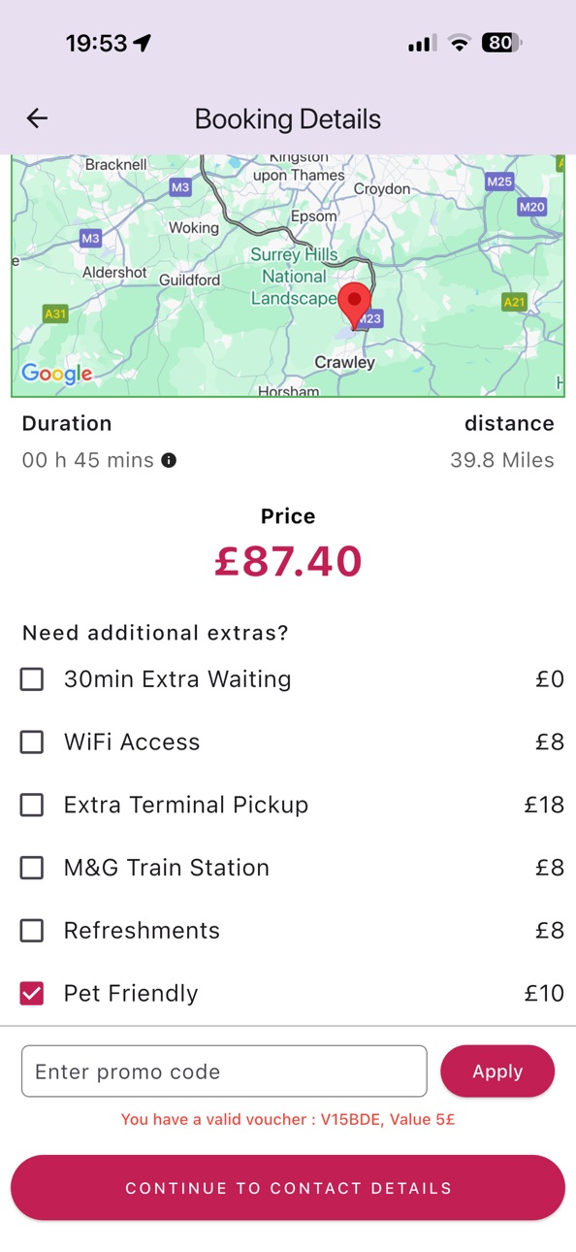Viewport: 576px width, 1252px height.
Task: Tap the M25 motorway badge on map
Action: tap(499, 181)
